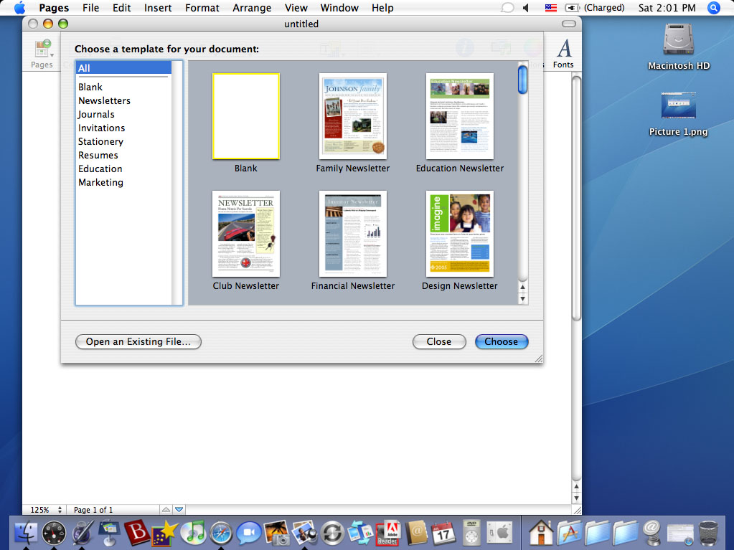The width and height of the screenshot is (734, 550).
Task: Open the Arrange menu
Action: pos(252,8)
